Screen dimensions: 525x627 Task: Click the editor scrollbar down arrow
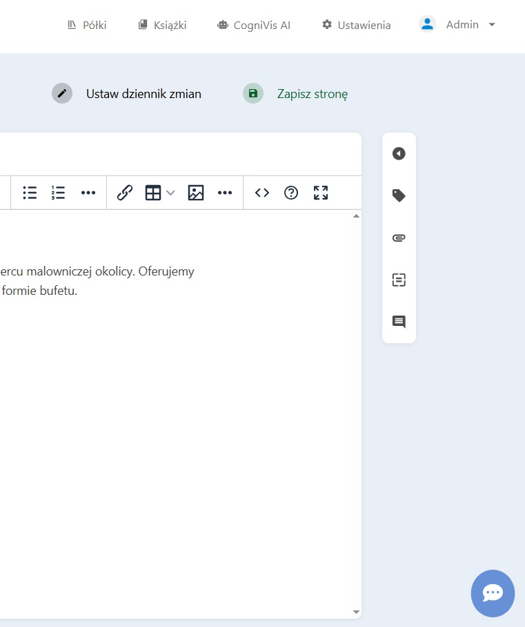pos(356,612)
